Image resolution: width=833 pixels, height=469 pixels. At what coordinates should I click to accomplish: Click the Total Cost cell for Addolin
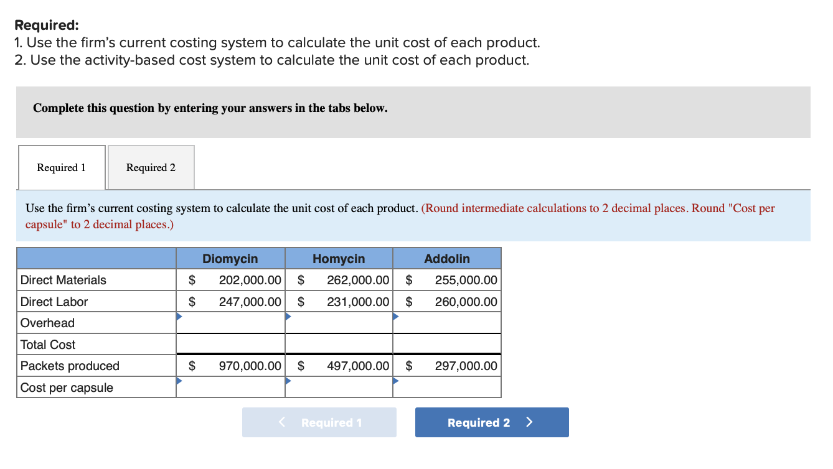coord(447,344)
